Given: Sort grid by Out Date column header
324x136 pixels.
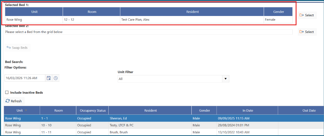Looking at the screenshot, I should tap(301, 110).
